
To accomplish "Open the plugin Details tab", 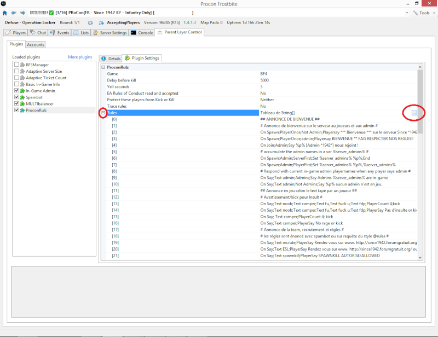I will (111, 59).
